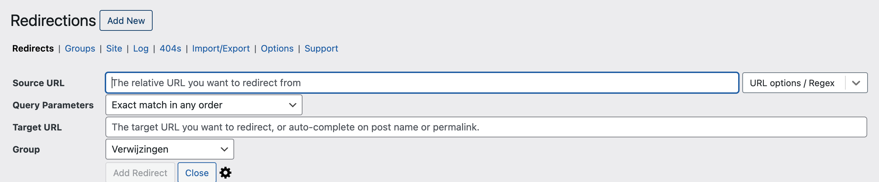The width and height of the screenshot is (879, 182).
Task: Switch to Import/Export
Action: [x=221, y=48]
